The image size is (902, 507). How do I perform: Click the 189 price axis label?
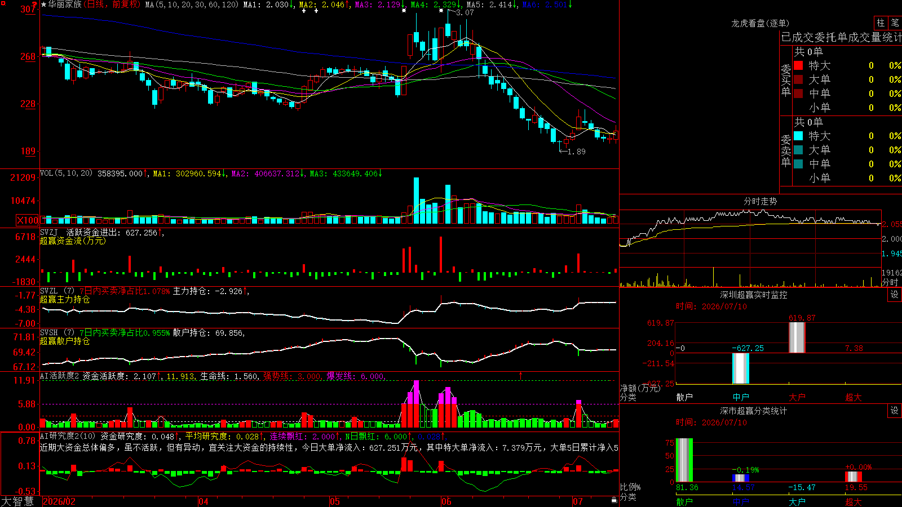[28, 151]
